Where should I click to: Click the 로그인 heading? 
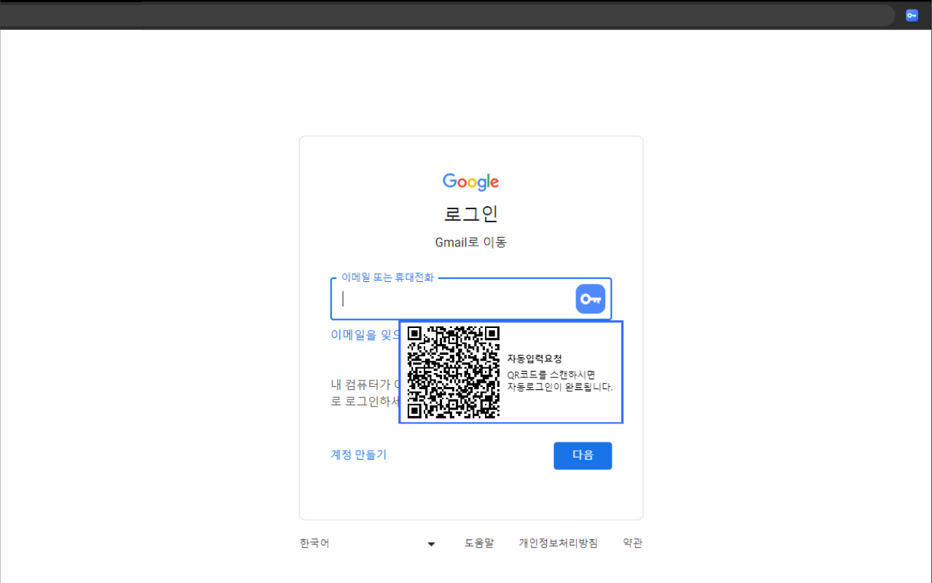tap(471, 214)
